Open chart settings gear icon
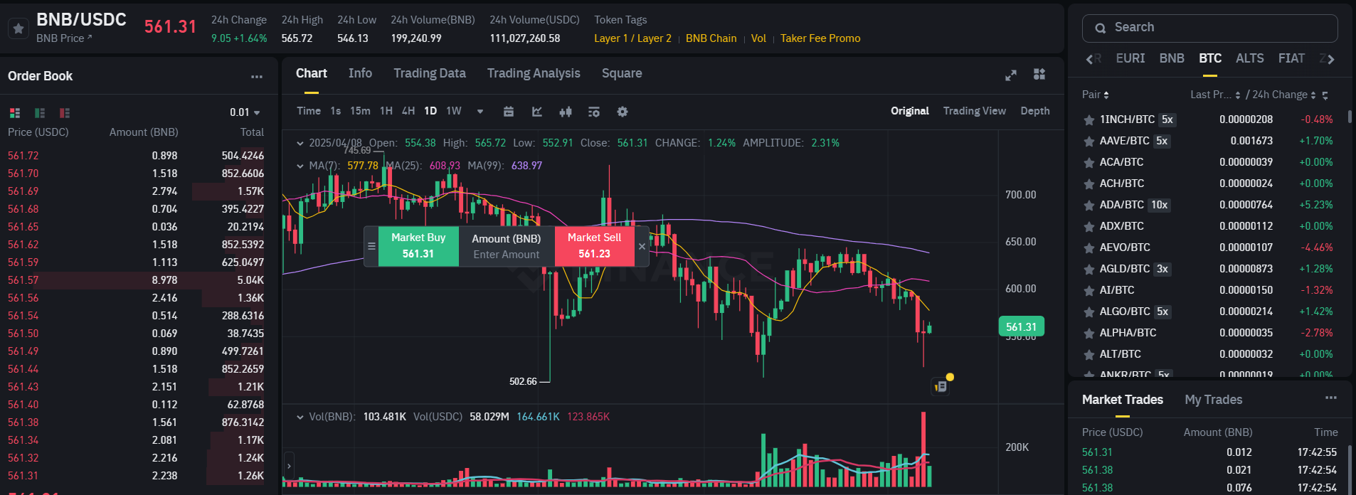Viewport: 1356px width, 495px height. coord(623,112)
